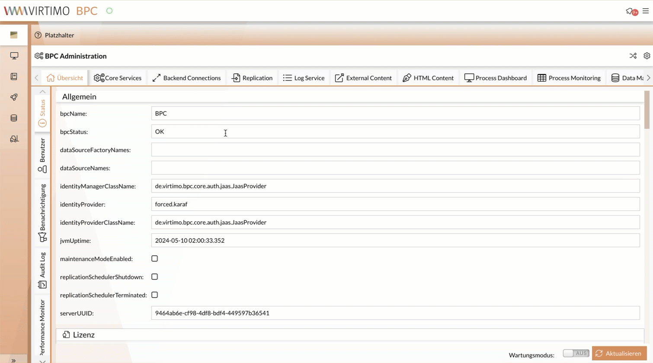653x363 pixels.
Task: Click the serverUUID field
Action: pos(395,313)
